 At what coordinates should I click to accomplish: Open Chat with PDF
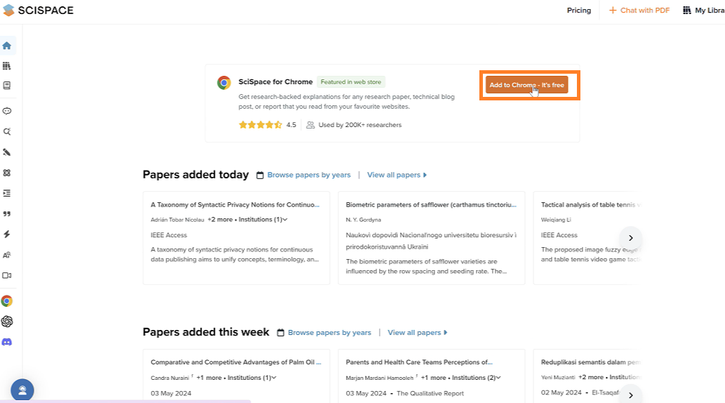(x=639, y=10)
